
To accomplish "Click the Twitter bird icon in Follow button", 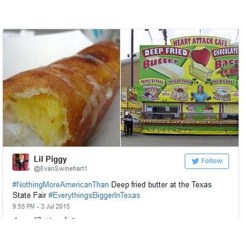I will coord(195,161).
